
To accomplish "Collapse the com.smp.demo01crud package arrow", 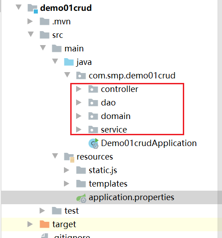I will [x=67, y=75].
